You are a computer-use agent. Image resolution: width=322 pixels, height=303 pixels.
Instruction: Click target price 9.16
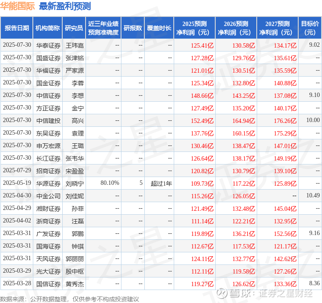[314, 233]
